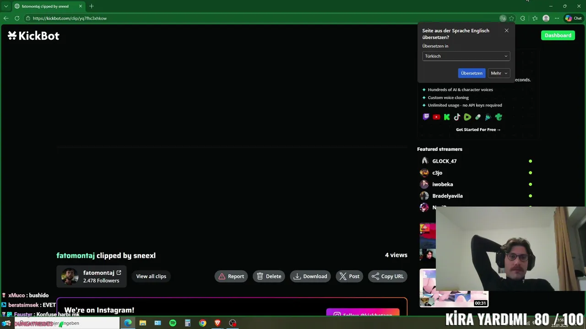Post clip to X

[x=349, y=276]
